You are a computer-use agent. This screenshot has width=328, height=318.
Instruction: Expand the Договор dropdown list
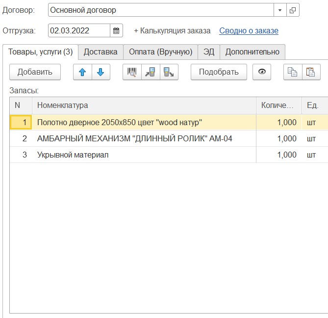pyautogui.click(x=280, y=10)
